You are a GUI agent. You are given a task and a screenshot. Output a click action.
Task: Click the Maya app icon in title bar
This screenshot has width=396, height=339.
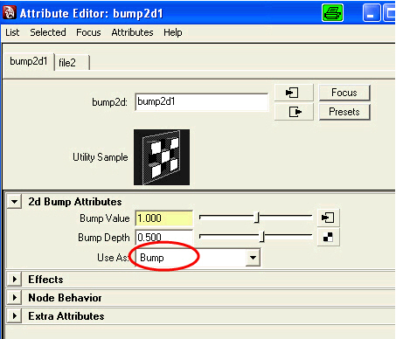[x=9, y=13]
